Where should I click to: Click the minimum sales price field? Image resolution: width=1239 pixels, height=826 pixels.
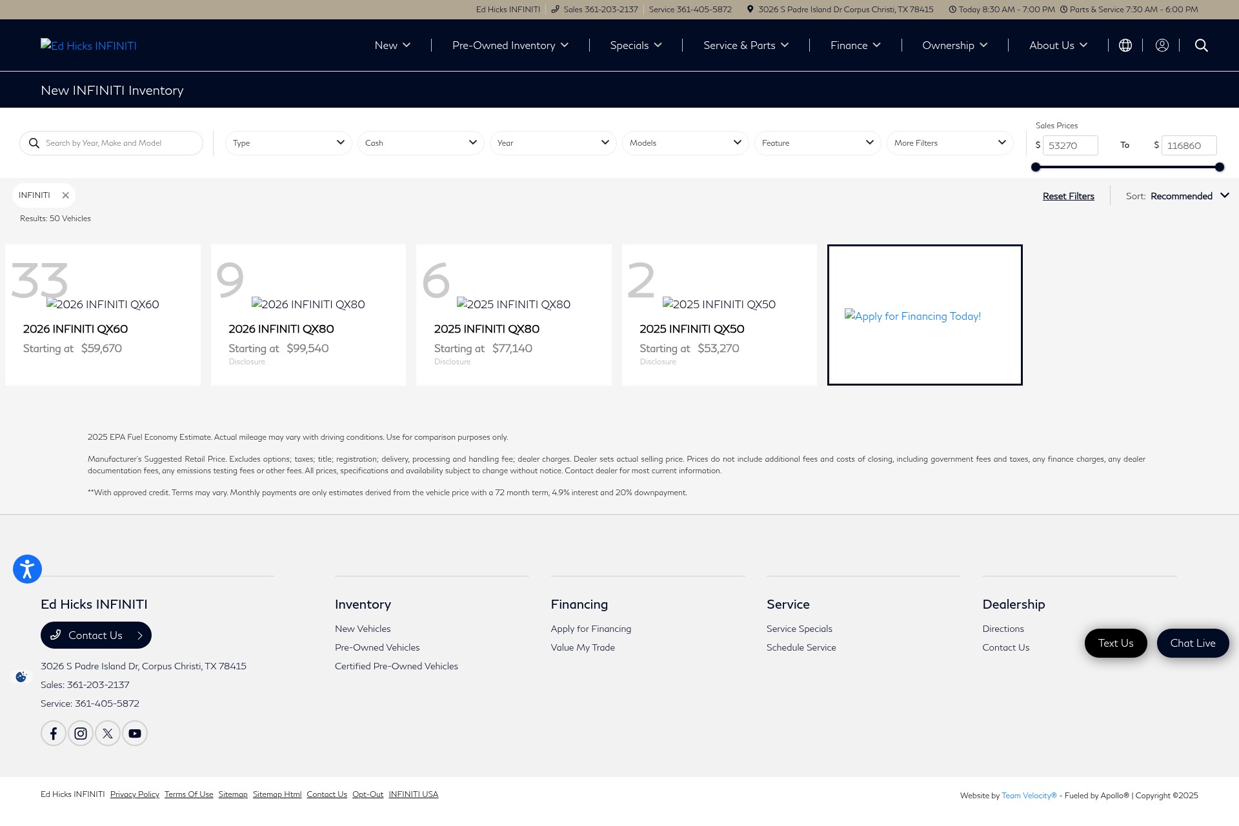click(x=1071, y=145)
